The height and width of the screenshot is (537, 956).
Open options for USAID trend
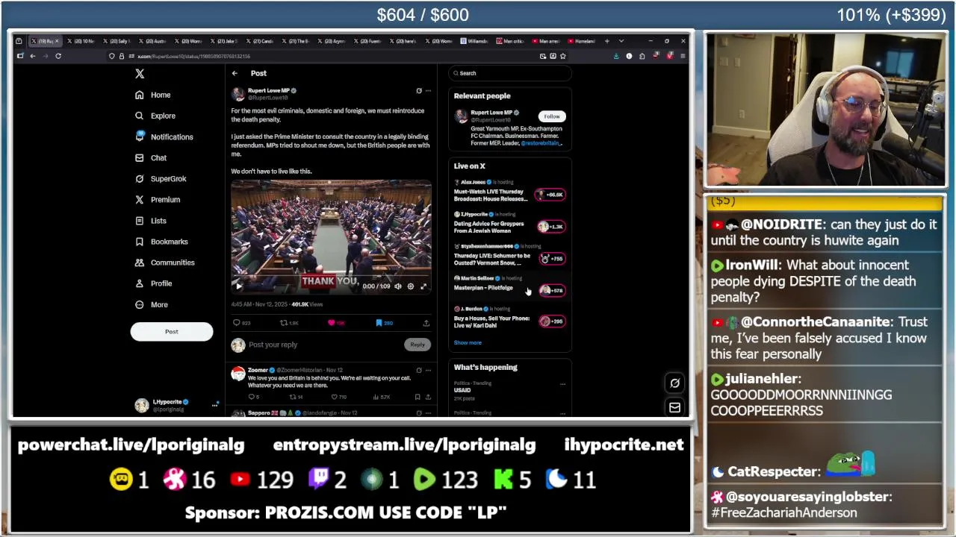pyautogui.click(x=562, y=384)
